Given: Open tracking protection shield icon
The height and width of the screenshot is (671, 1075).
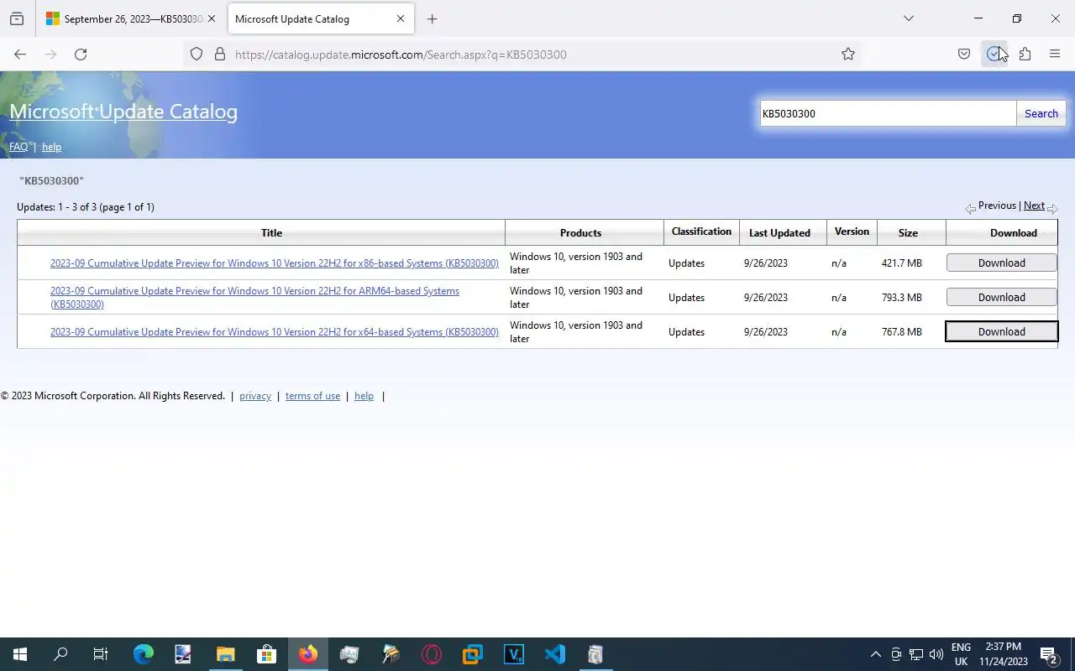Looking at the screenshot, I should [197, 55].
